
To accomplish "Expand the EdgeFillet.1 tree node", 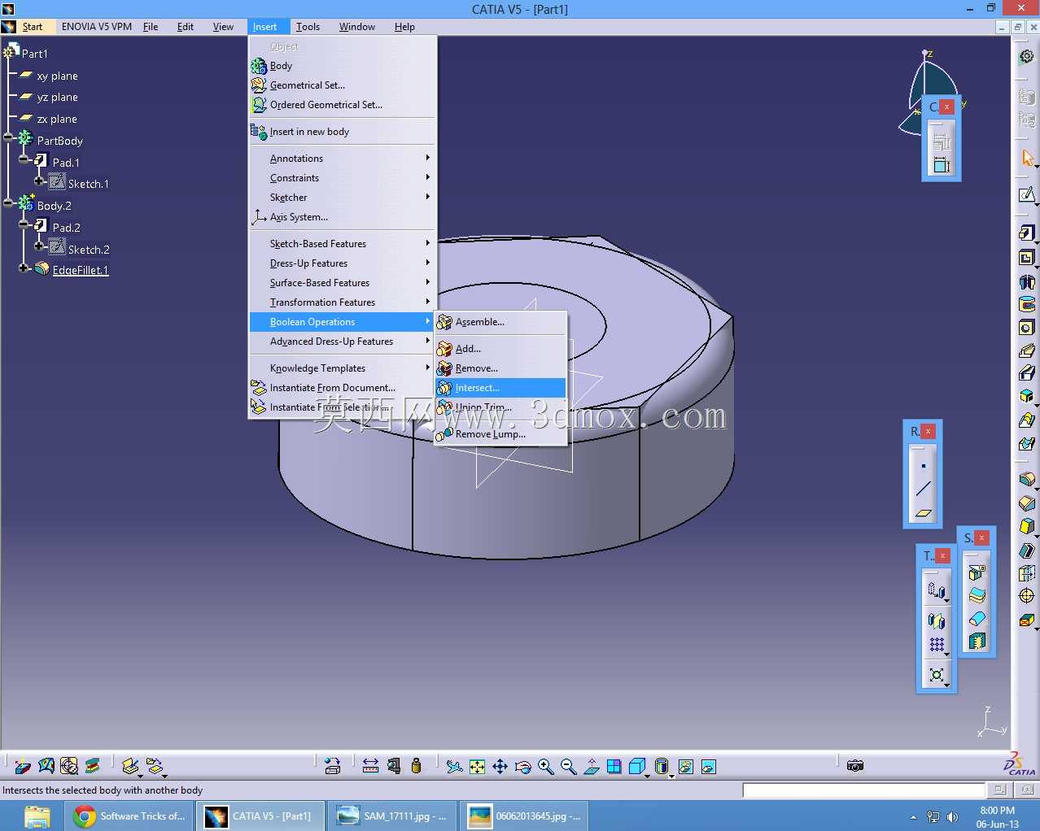I will pyautogui.click(x=24, y=268).
